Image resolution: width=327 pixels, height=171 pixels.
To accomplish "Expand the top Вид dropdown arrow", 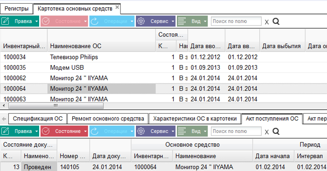I will (x=205, y=21).
